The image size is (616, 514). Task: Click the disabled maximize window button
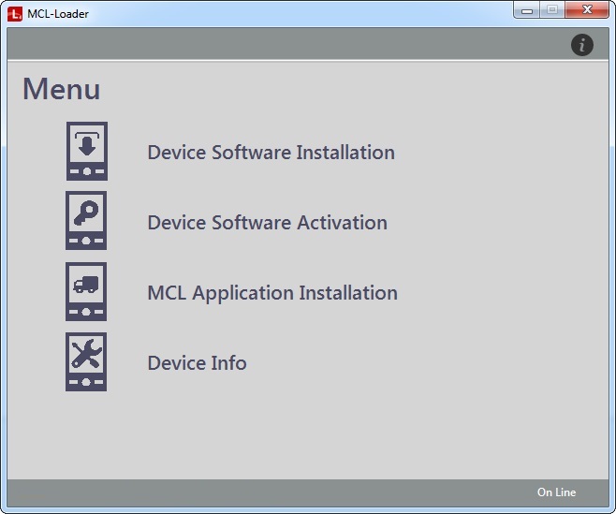552,9
